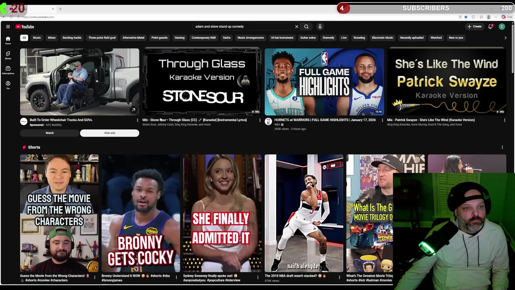Start voice search with microphone icon
The image size is (515, 290).
click(x=320, y=27)
